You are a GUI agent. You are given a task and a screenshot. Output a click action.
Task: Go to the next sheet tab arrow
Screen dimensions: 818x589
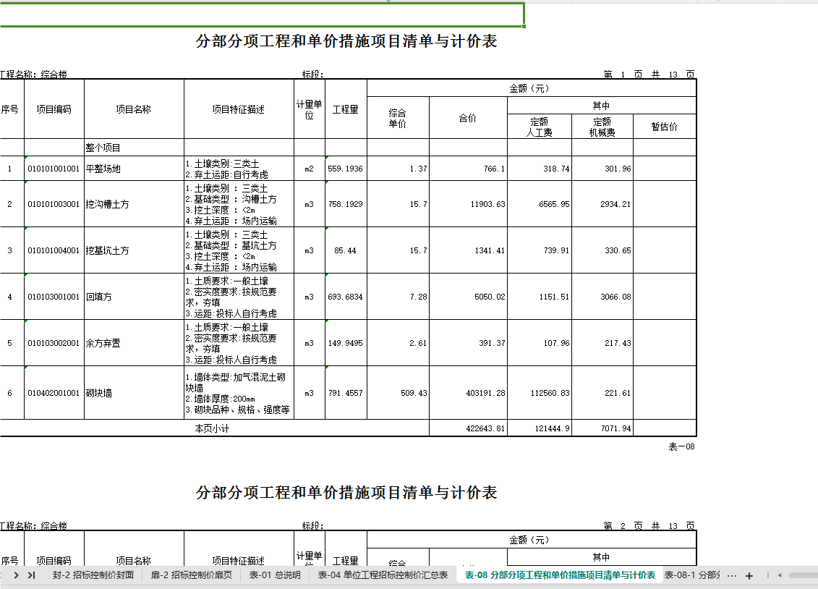pyautogui.click(x=16, y=575)
